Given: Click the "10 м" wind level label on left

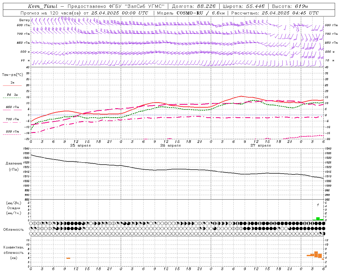Looking at the screenshot, I should [25, 60].
